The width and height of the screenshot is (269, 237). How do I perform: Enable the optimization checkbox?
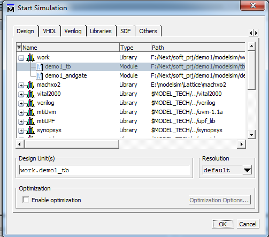pos(26,200)
